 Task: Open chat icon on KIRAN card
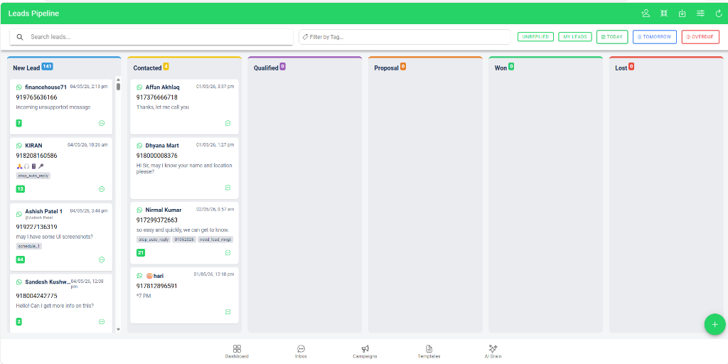click(102, 189)
